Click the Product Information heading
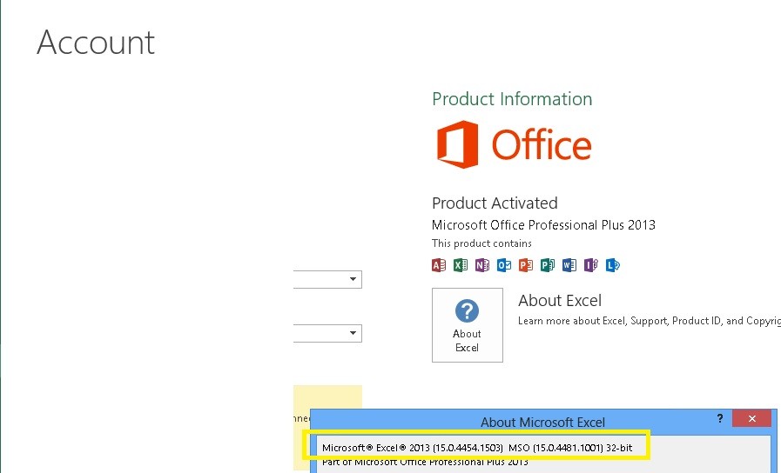Viewport: 781px width, 473px height. coord(512,99)
